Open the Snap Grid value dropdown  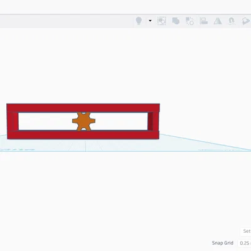(245, 243)
